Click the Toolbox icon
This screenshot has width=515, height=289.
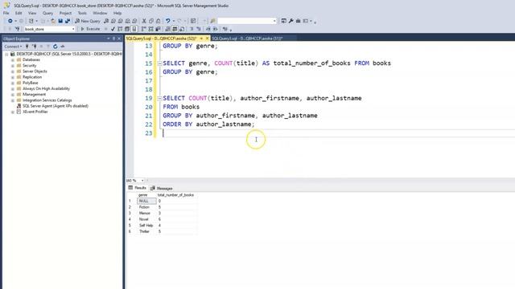[298, 21]
